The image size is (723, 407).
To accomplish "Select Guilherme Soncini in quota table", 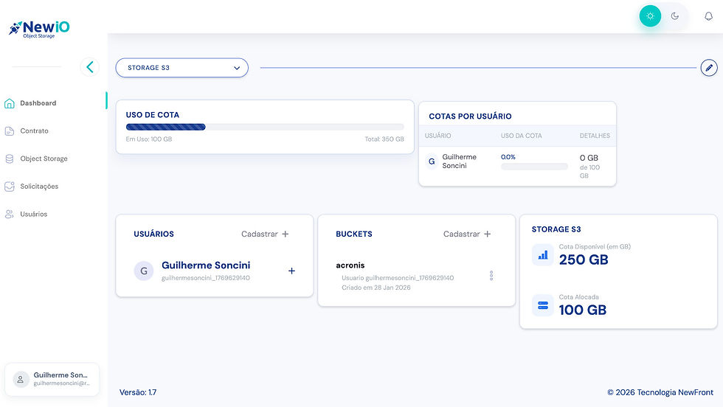I will pyautogui.click(x=459, y=161).
